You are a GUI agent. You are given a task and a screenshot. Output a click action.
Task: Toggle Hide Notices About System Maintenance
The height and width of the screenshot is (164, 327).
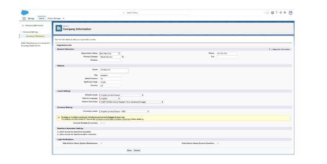tap(101, 144)
